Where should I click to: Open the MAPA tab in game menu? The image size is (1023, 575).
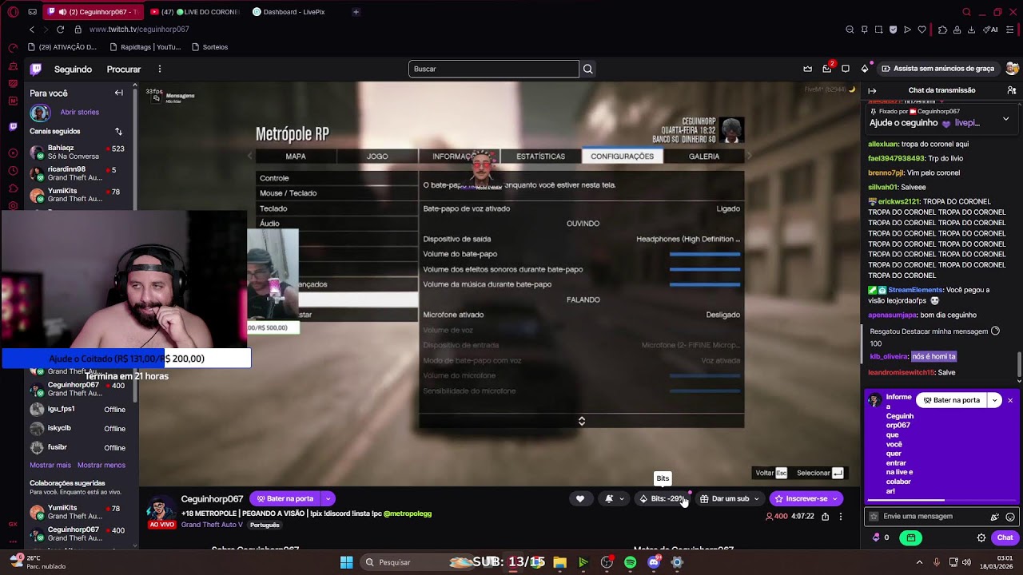click(x=296, y=157)
